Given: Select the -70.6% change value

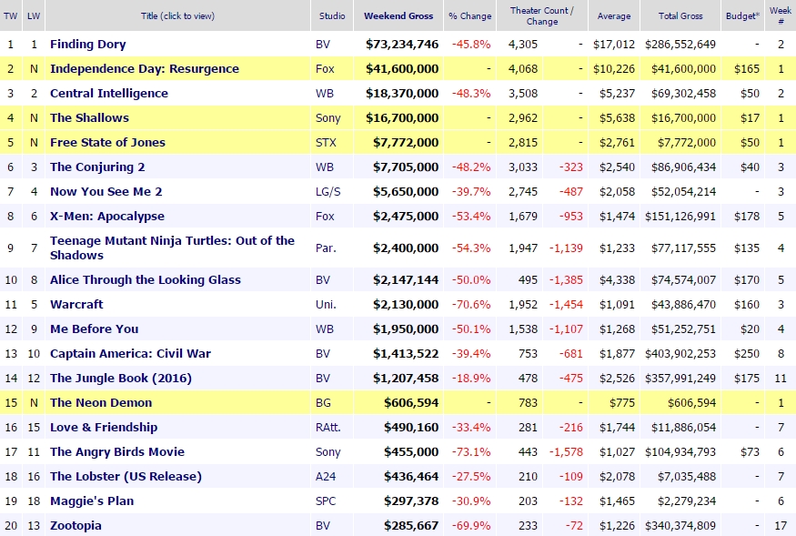Looking at the screenshot, I should (x=471, y=304).
